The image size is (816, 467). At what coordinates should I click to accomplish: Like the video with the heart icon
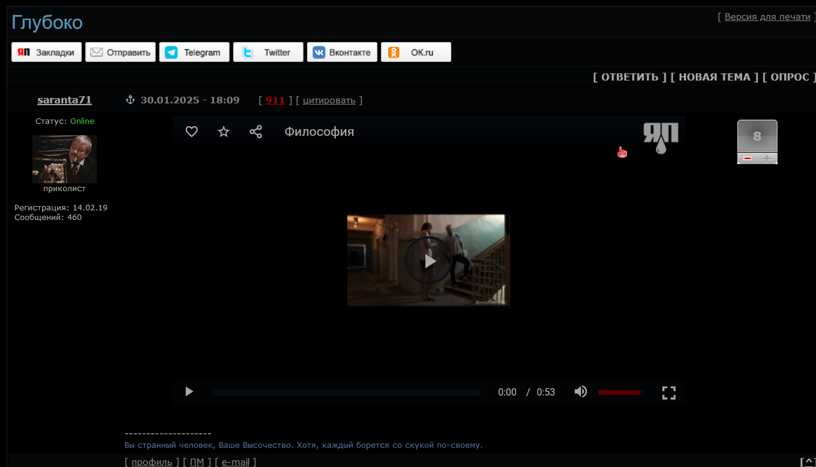(x=192, y=132)
